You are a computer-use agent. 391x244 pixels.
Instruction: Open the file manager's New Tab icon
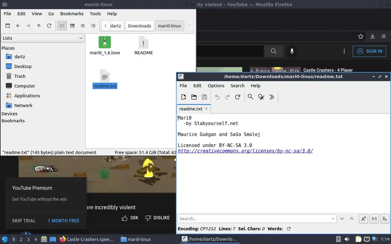(x=8, y=26)
